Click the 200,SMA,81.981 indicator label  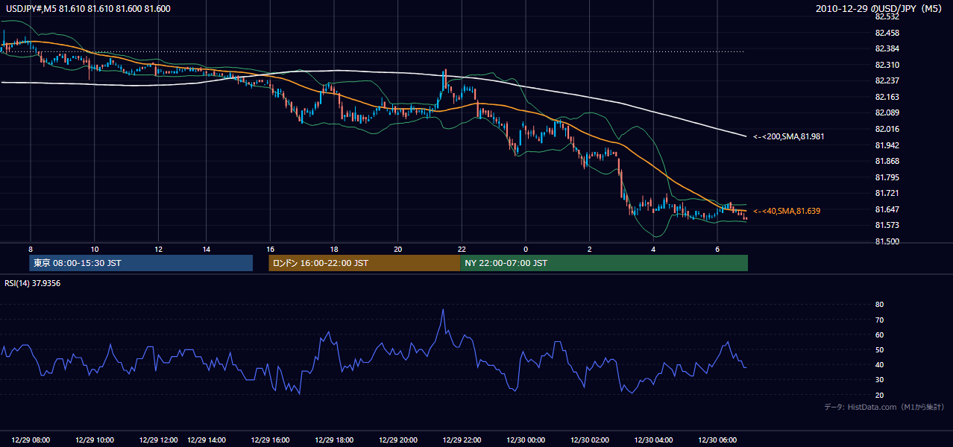pyautogui.click(x=790, y=136)
